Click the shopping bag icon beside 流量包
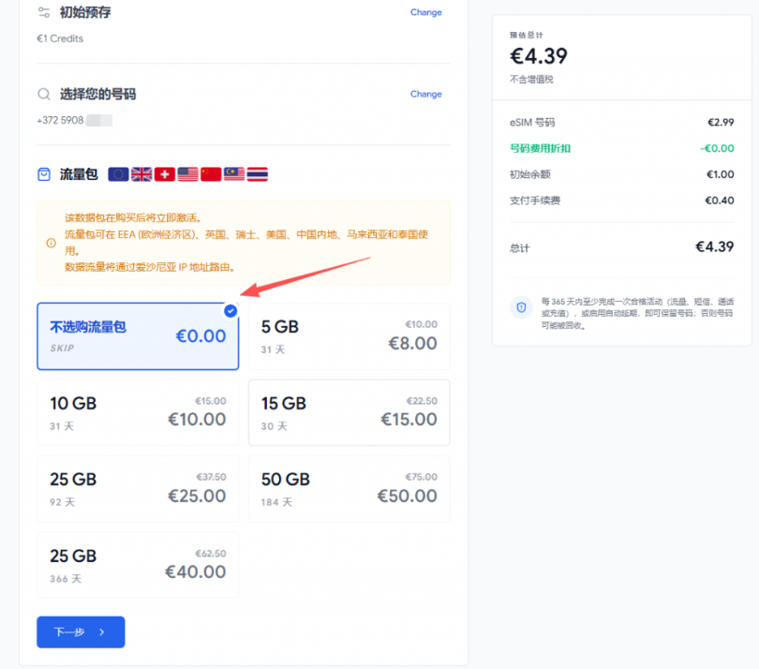This screenshot has height=669, width=759. [44, 174]
